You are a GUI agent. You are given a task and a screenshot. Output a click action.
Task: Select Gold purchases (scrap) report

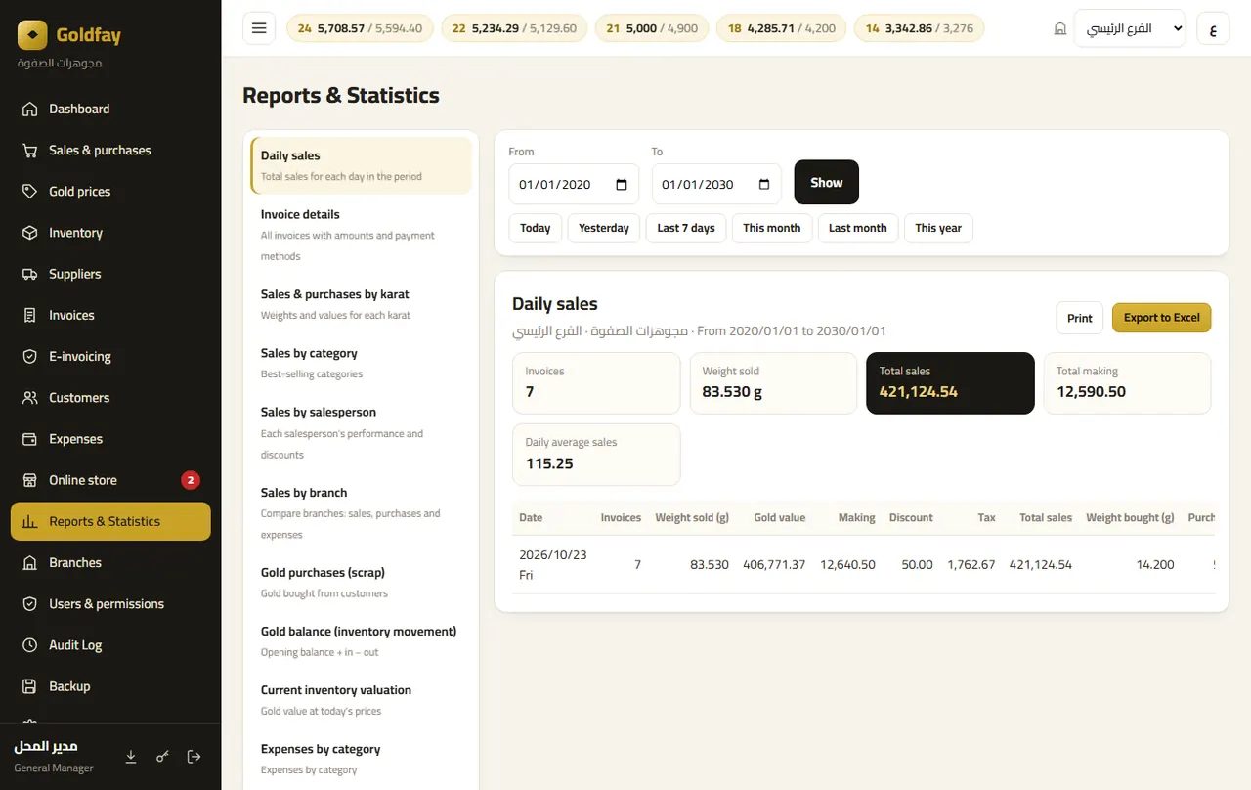point(361,582)
